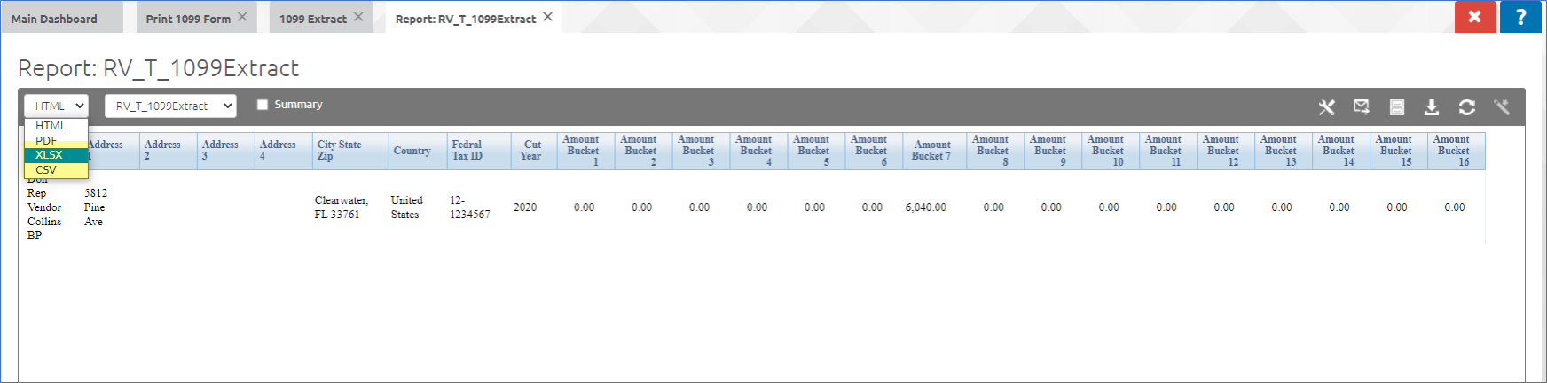This screenshot has height=383, width=1547.
Task: Click the email report envelope icon
Action: [1361, 107]
